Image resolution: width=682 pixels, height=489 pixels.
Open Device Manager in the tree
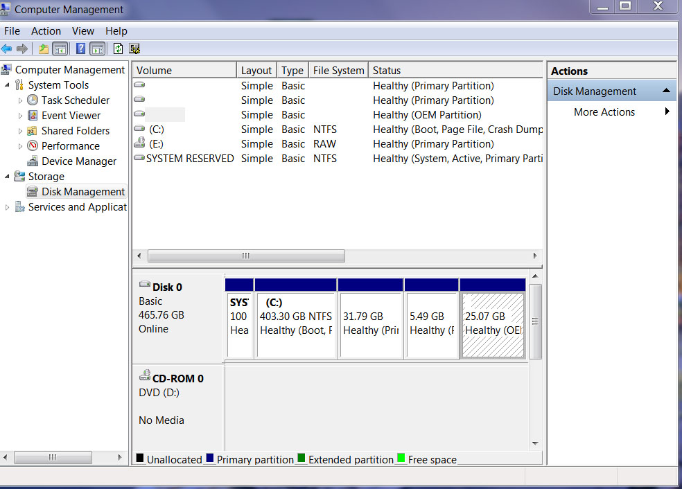pyautogui.click(x=78, y=161)
